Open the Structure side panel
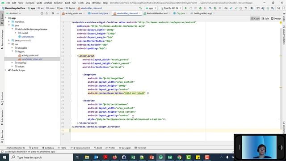The image size is (286, 161). click(2, 98)
